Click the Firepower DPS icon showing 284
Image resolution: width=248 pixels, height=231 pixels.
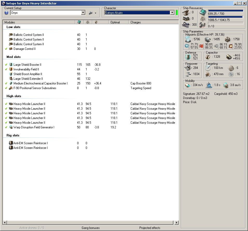(188, 68)
